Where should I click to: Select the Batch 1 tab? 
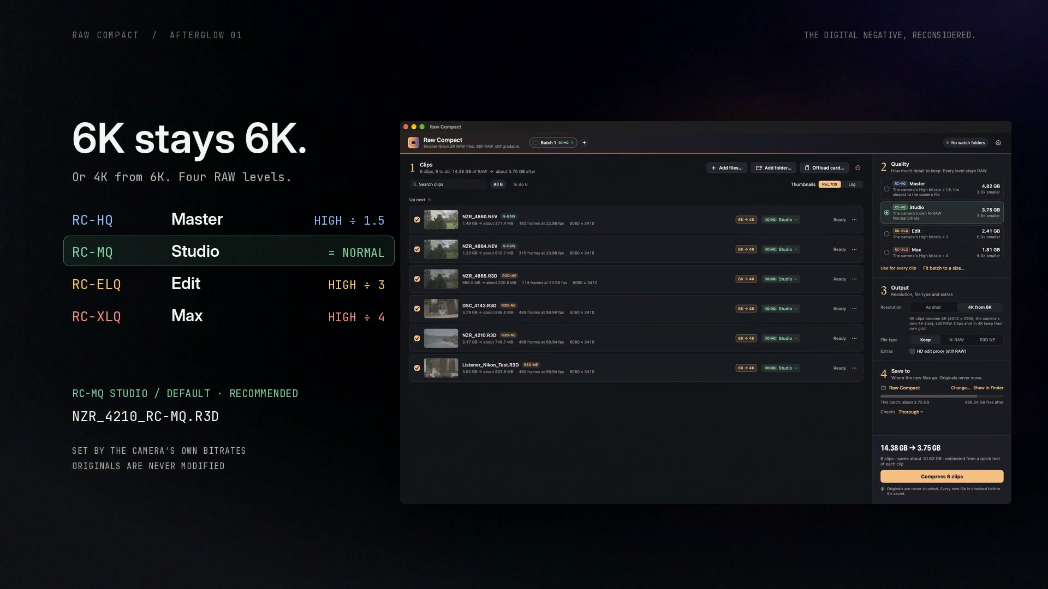(553, 143)
